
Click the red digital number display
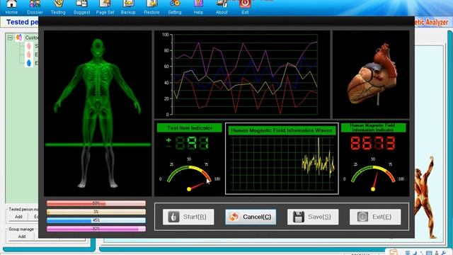[373, 143]
